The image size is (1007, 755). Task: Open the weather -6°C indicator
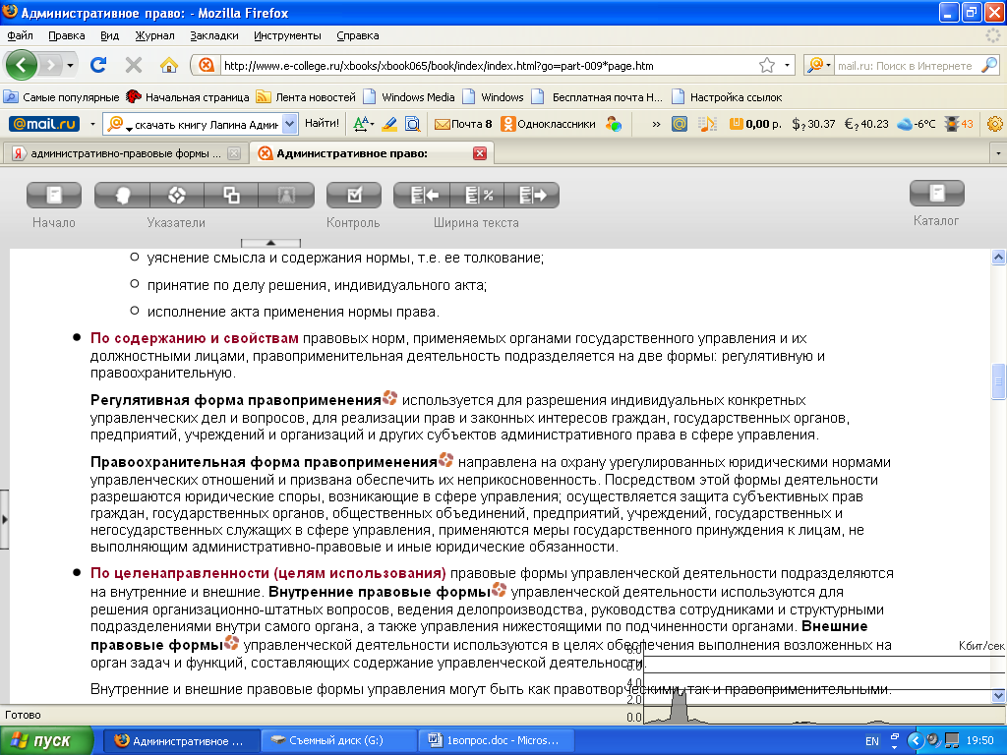(917, 124)
